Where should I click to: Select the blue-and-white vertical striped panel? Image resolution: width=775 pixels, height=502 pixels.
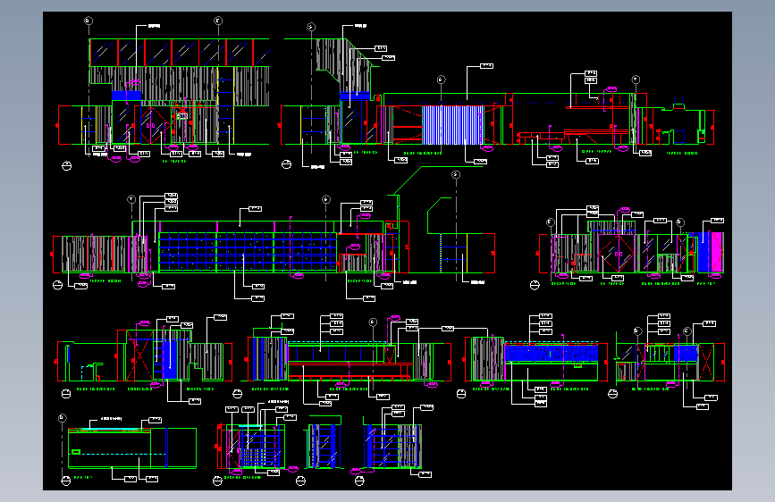coord(452,124)
